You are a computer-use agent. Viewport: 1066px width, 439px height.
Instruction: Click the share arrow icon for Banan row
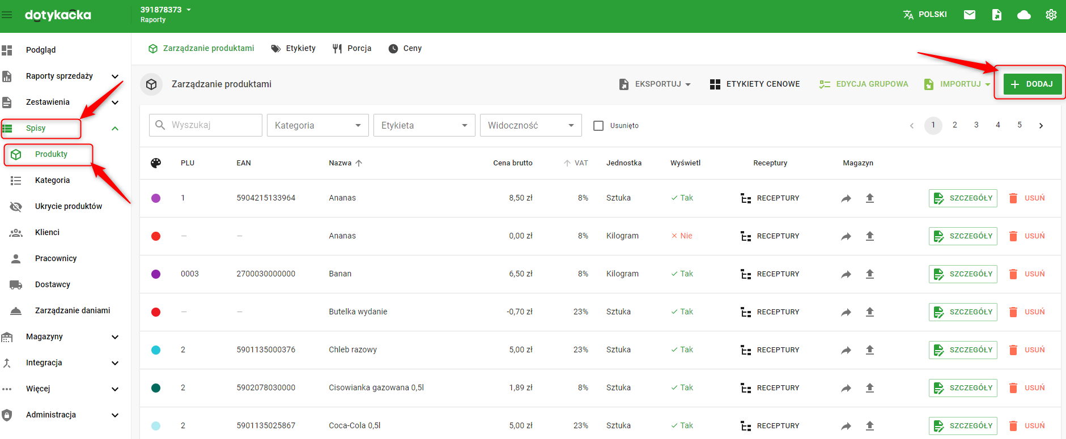(846, 274)
